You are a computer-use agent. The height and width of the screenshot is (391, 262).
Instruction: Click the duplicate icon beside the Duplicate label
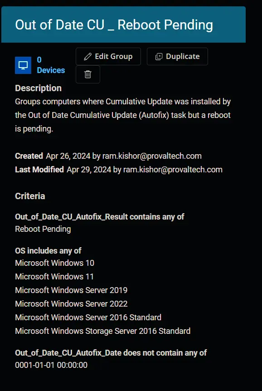coord(159,57)
